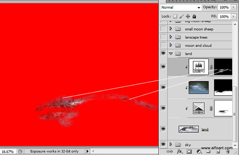This screenshot has height=155, width=239.
Task: Select the small moon sheep folder icon
Action: (178, 29)
